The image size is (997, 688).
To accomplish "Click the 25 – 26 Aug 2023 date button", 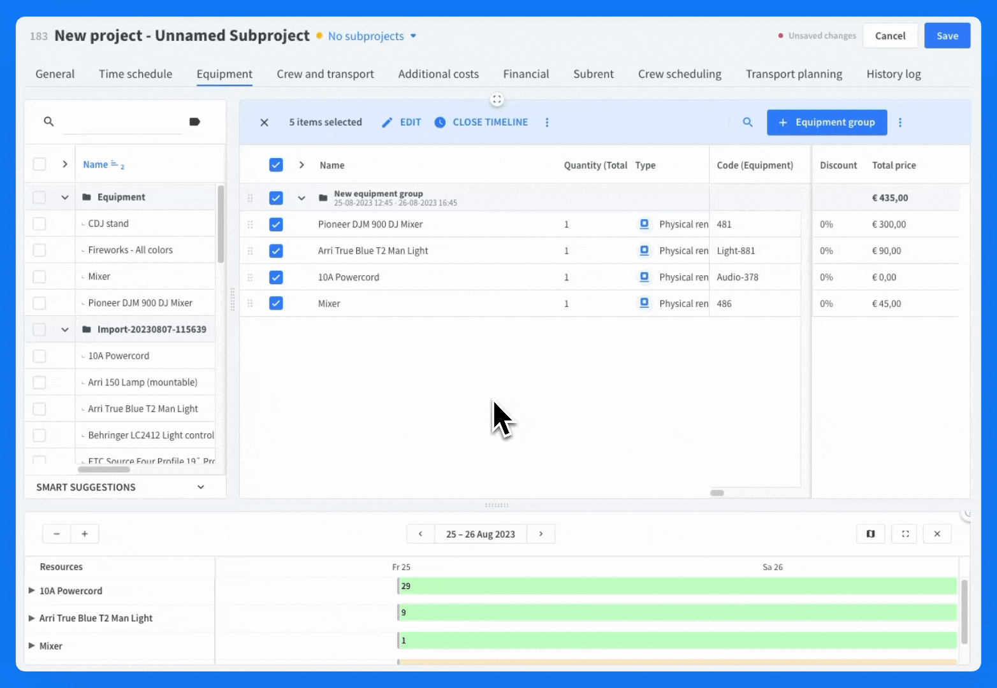I will 481,534.
